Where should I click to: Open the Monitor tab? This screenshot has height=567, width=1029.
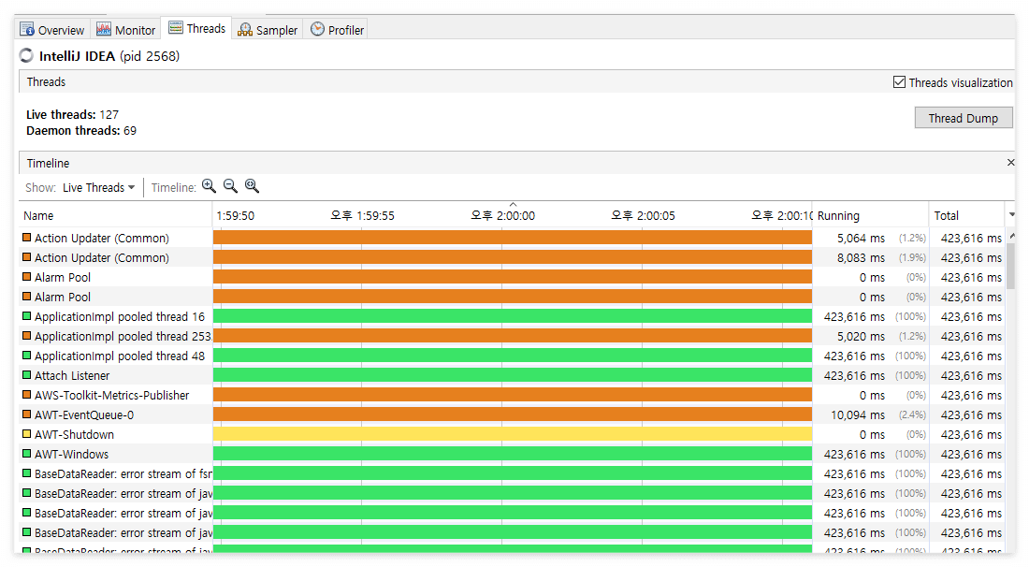tap(125, 30)
